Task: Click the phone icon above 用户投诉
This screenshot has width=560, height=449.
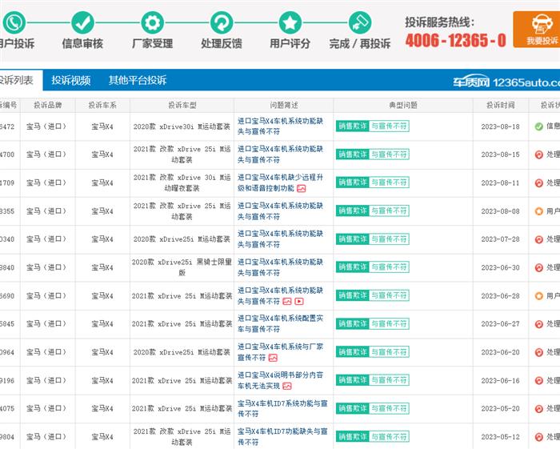Action: tap(14, 22)
